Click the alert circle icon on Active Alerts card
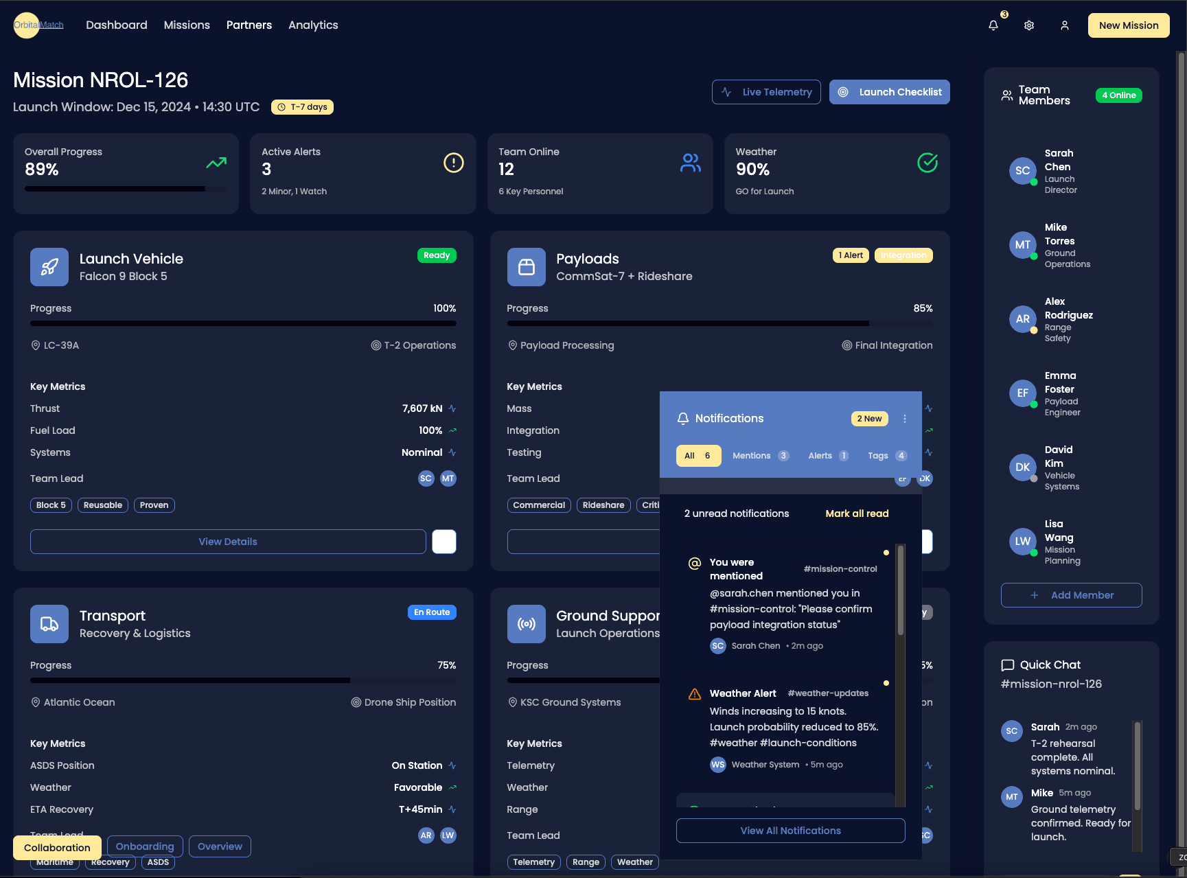The height and width of the screenshot is (878, 1187). [x=452, y=163]
